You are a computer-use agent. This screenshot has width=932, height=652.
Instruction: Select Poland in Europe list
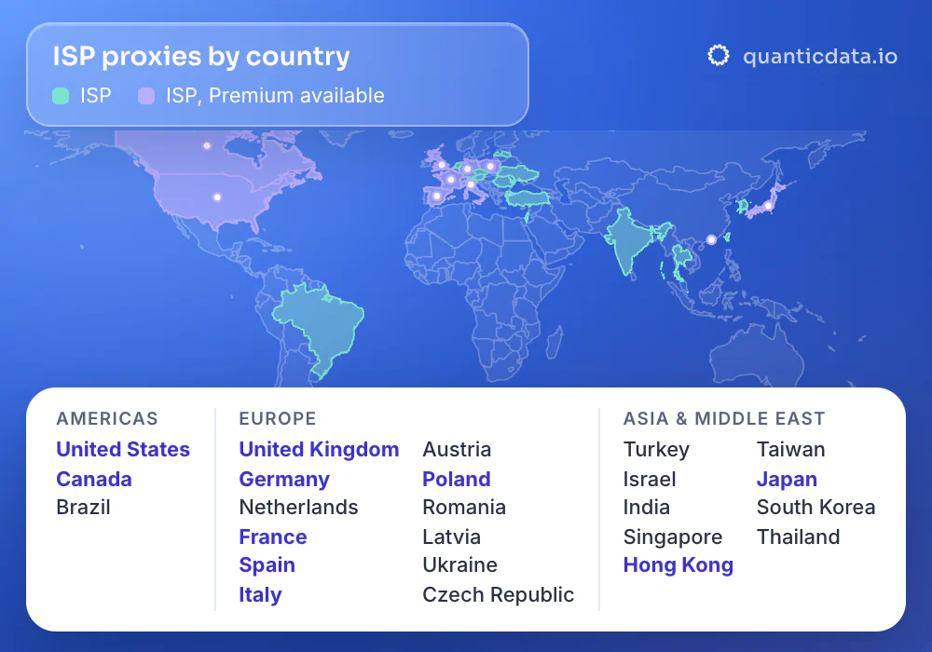tap(457, 479)
